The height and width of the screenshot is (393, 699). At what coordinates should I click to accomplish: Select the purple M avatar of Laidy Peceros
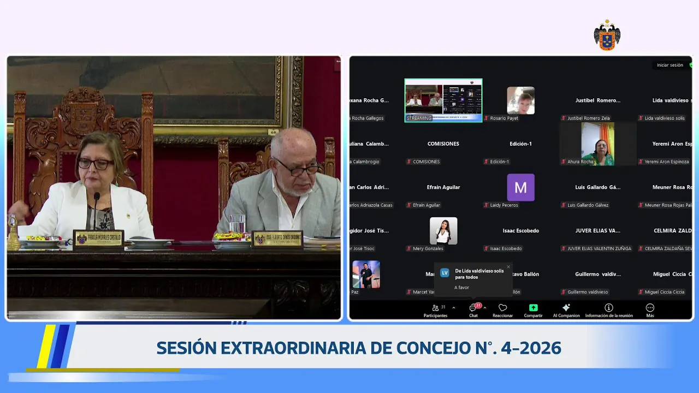(520, 187)
